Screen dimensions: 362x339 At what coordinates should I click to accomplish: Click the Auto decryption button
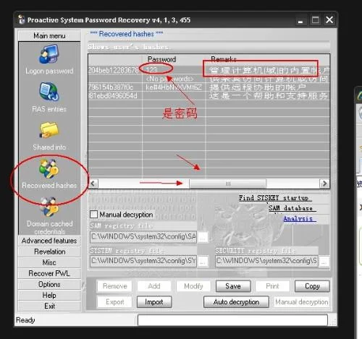[236, 302]
